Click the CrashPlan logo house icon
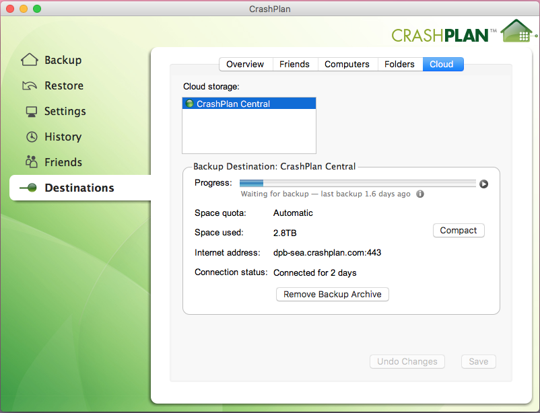This screenshot has height=413, width=540. point(516,32)
